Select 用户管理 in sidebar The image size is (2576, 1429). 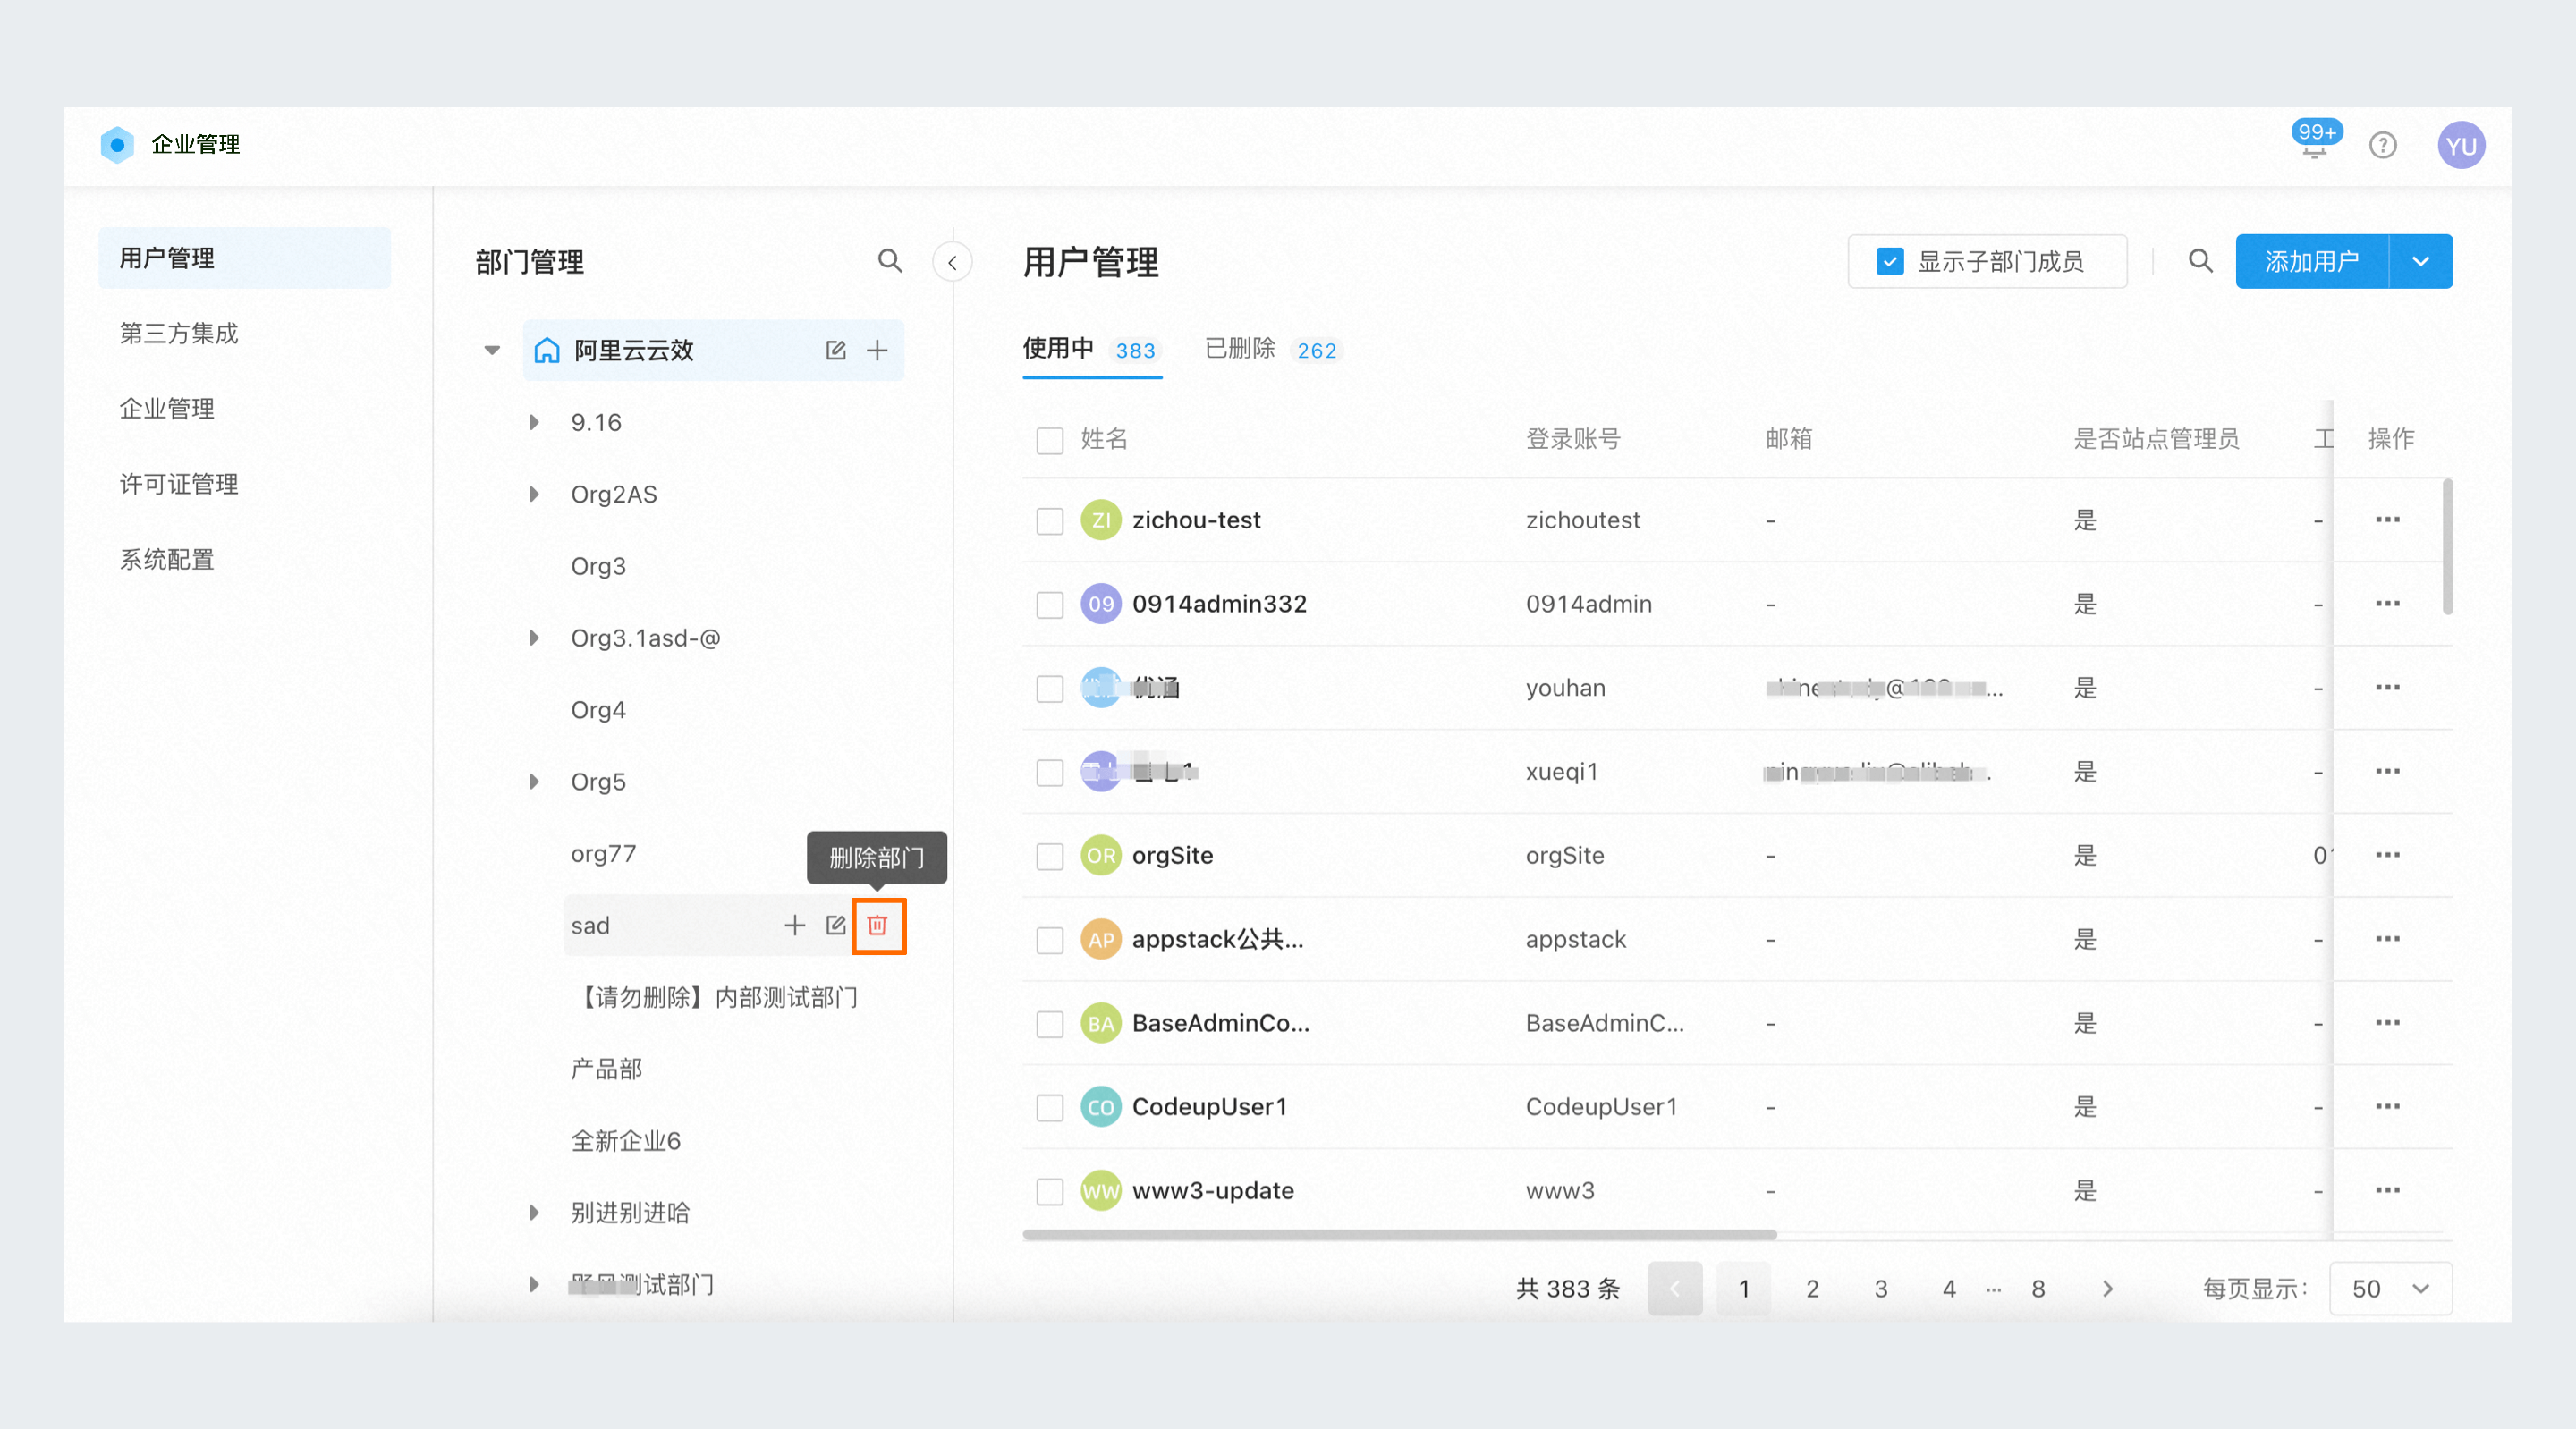pyautogui.click(x=245, y=258)
